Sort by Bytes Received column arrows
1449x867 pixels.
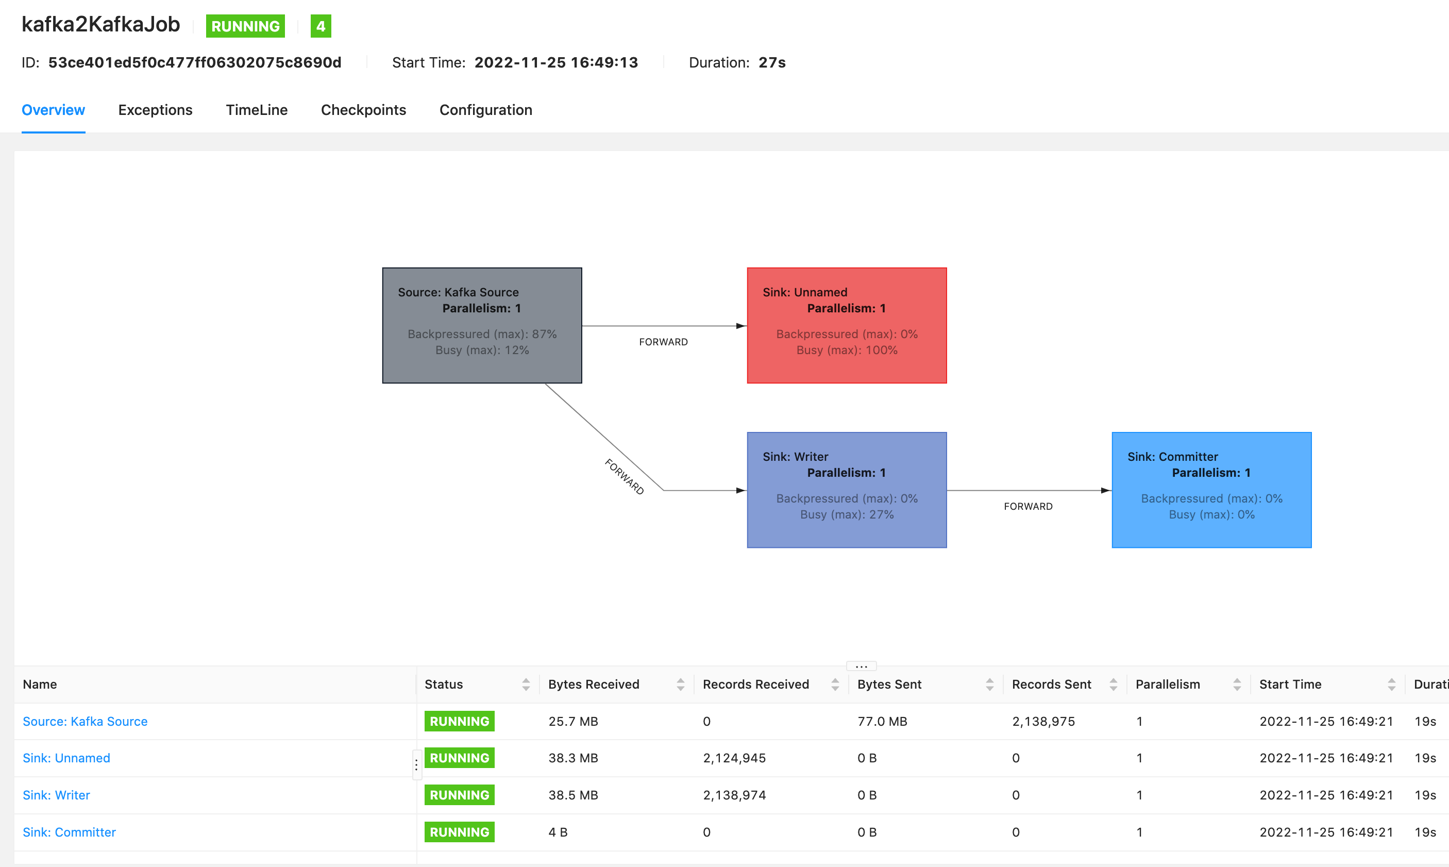(680, 684)
